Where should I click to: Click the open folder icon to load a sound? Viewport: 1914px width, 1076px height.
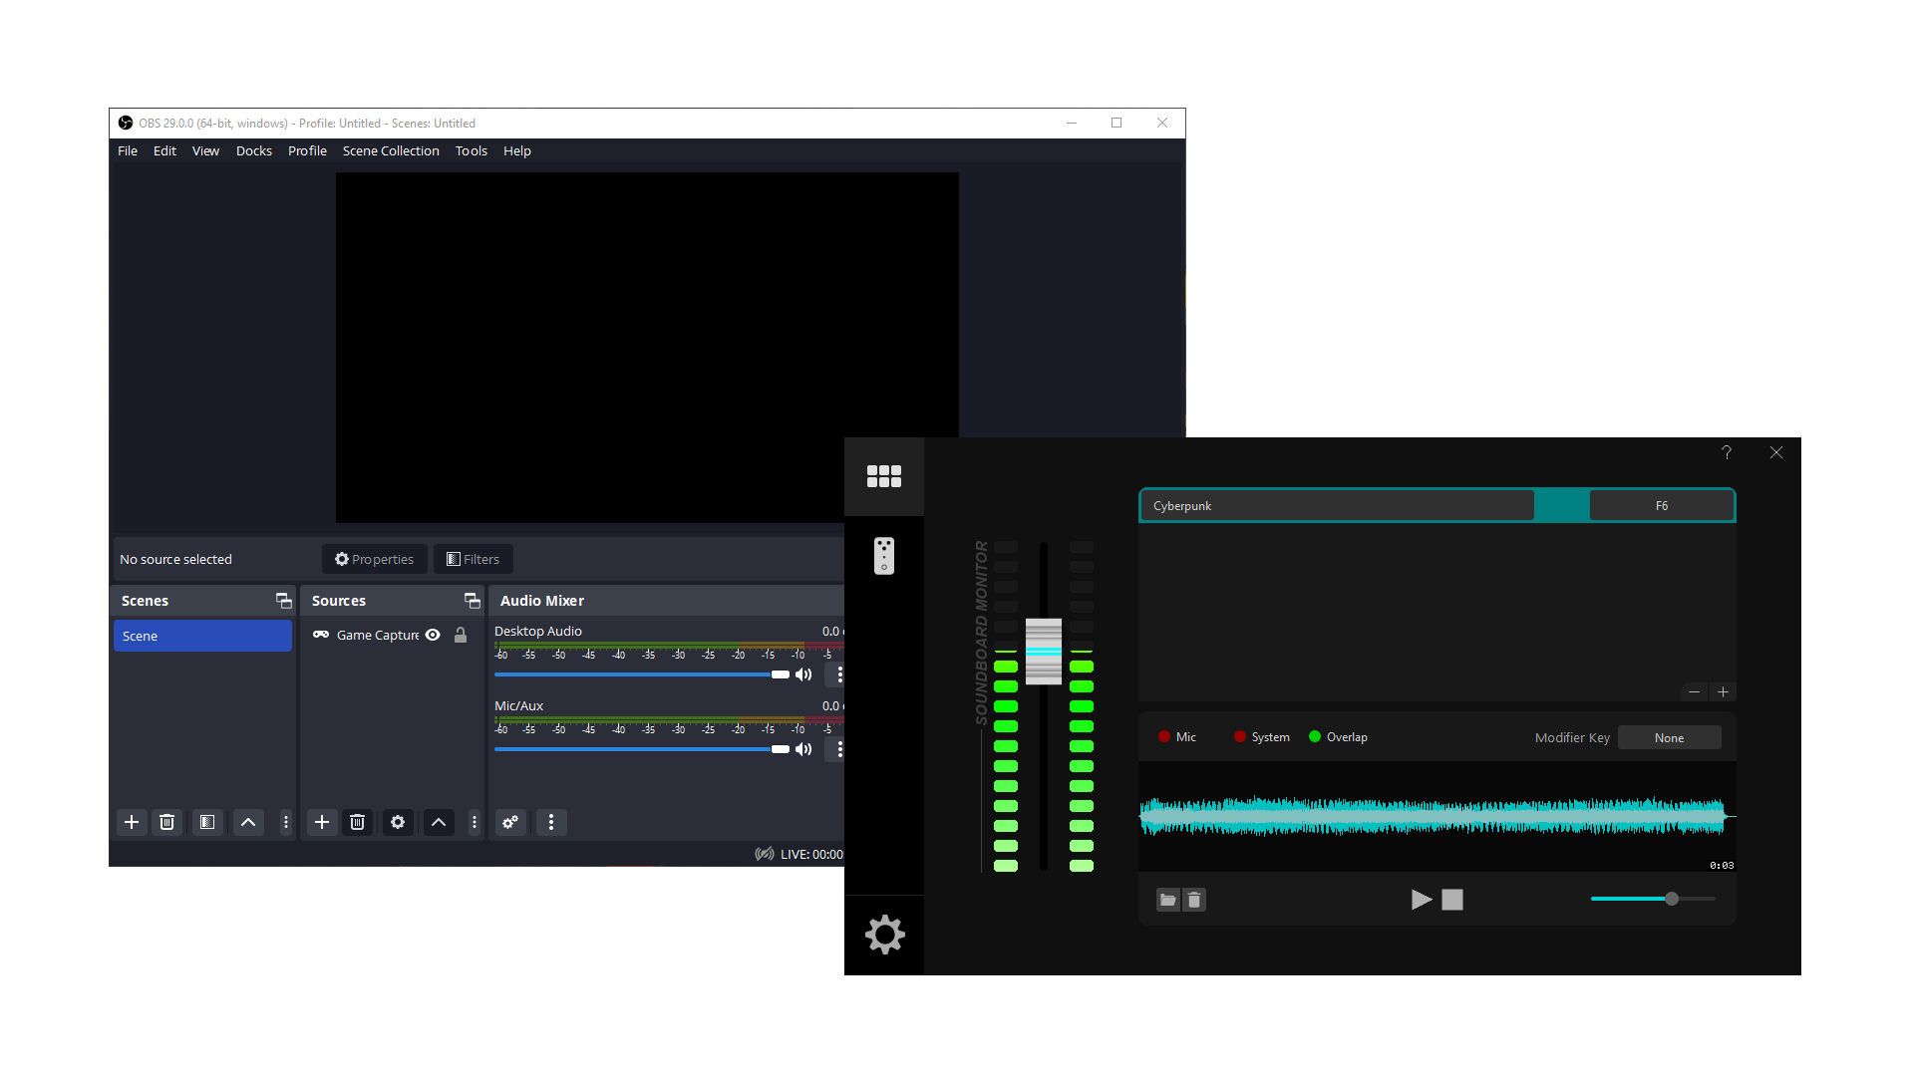tap(1167, 899)
